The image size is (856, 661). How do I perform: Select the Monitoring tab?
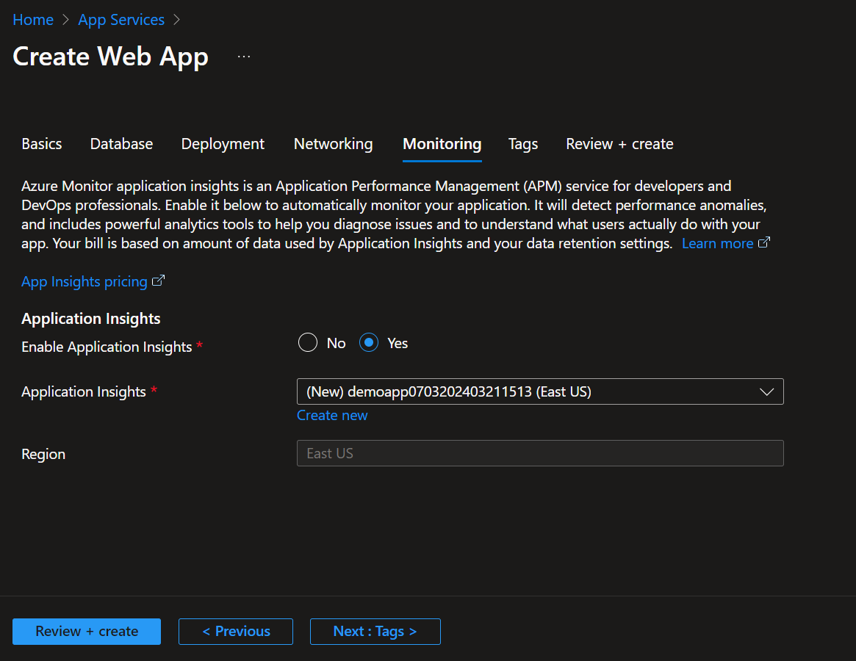(442, 144)
